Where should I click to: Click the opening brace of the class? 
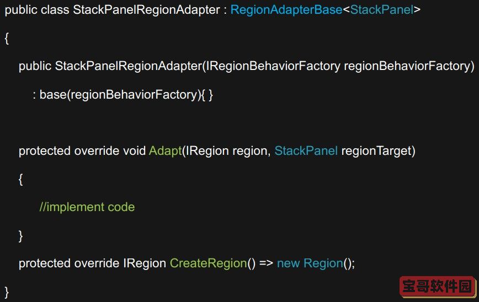[x=7, y=39]
